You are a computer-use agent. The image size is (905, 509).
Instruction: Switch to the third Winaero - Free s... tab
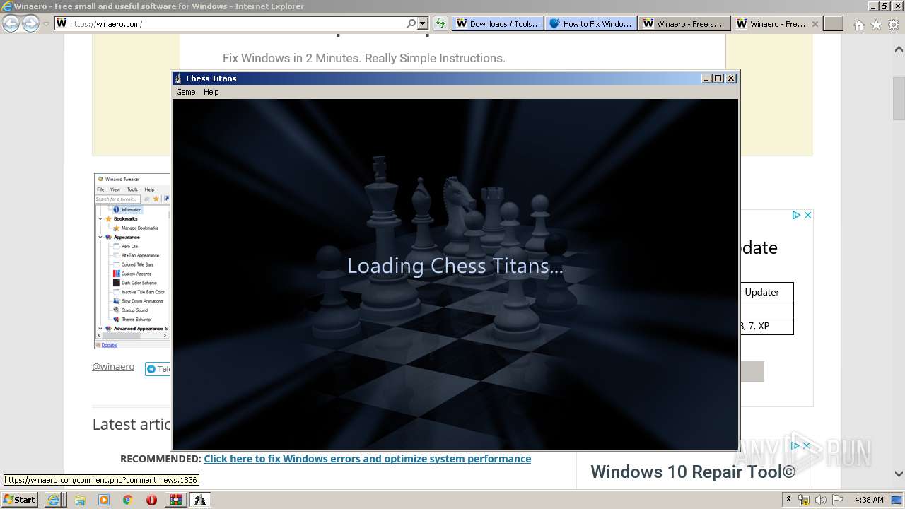683,23
